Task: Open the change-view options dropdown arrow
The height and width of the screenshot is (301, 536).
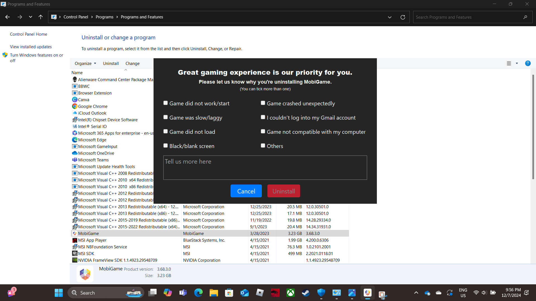Action: [x=517, y=63]
